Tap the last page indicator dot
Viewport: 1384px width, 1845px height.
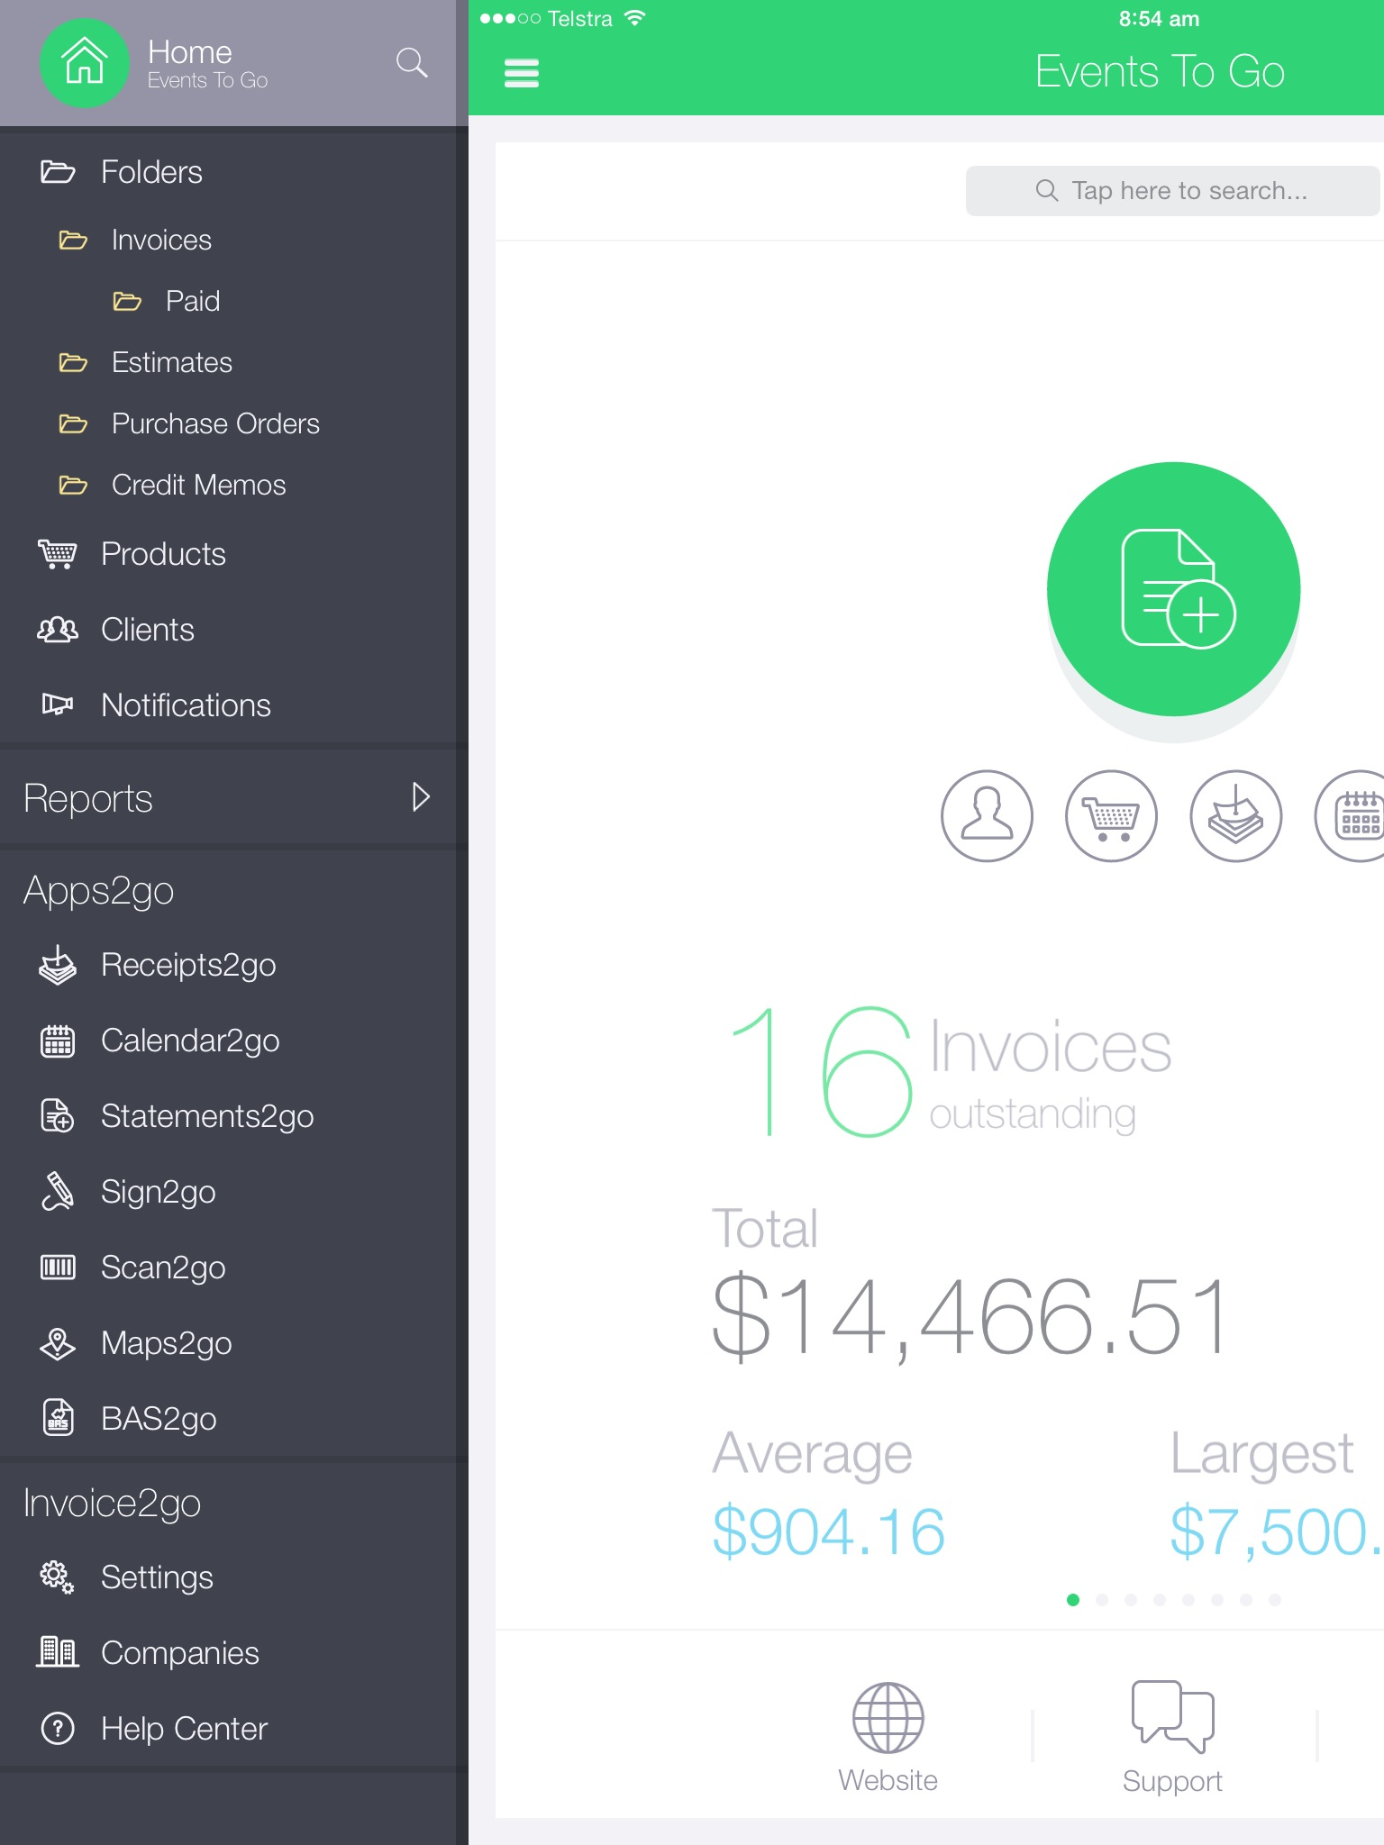(x=1274, y=1600)
